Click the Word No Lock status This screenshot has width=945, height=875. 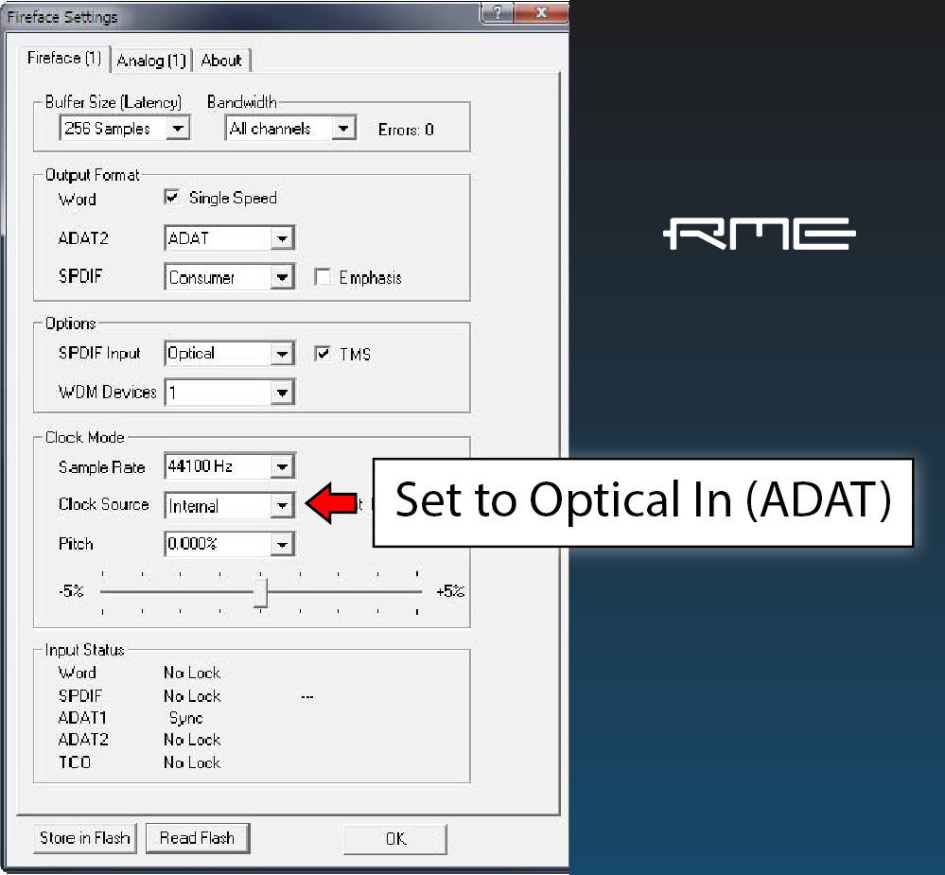tap(192, 673)
